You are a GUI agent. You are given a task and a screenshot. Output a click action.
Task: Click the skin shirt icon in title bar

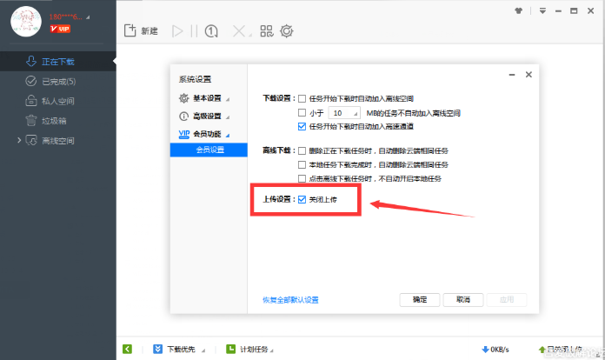pos(519,12)
